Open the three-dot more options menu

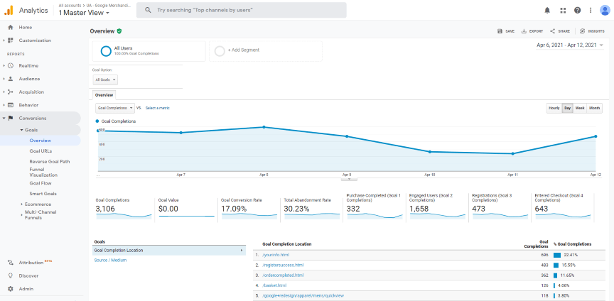point(591,11)
